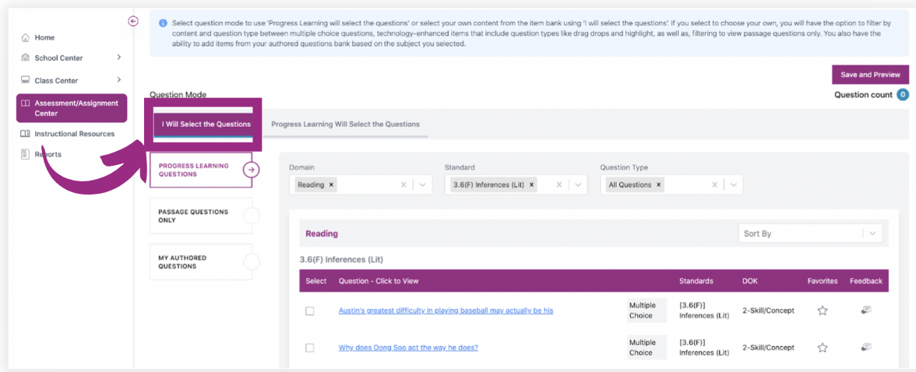Open School Center in the sidebar
The width and height of the screenshot is (916, 372).
[58, 58]
